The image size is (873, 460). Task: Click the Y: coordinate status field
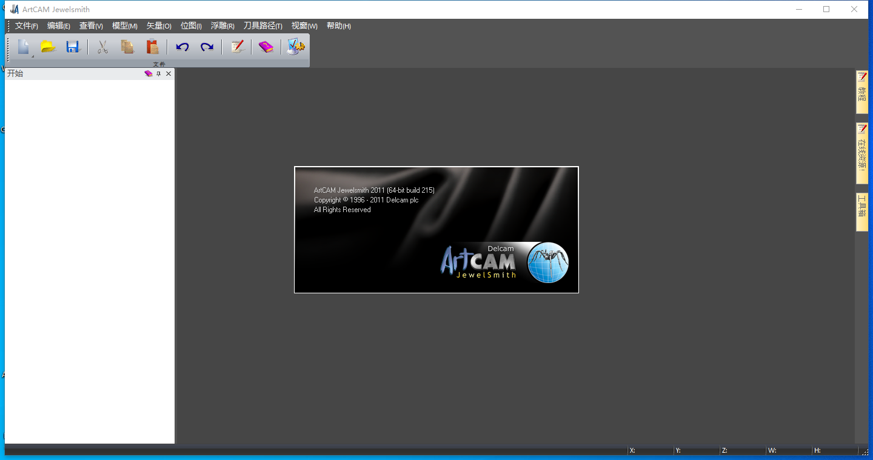coord(696,450)
